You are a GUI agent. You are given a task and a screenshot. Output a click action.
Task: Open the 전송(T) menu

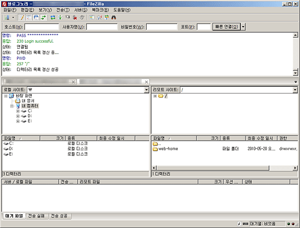coord(63,10)
